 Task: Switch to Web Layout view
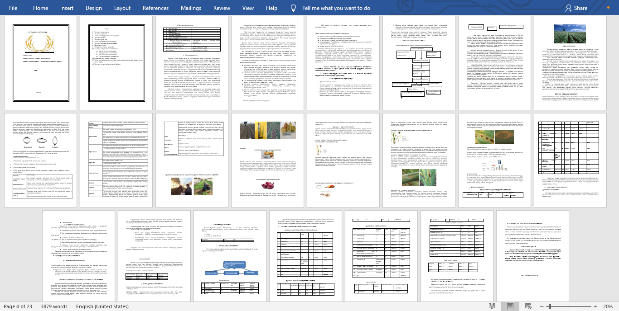point(528,306)
